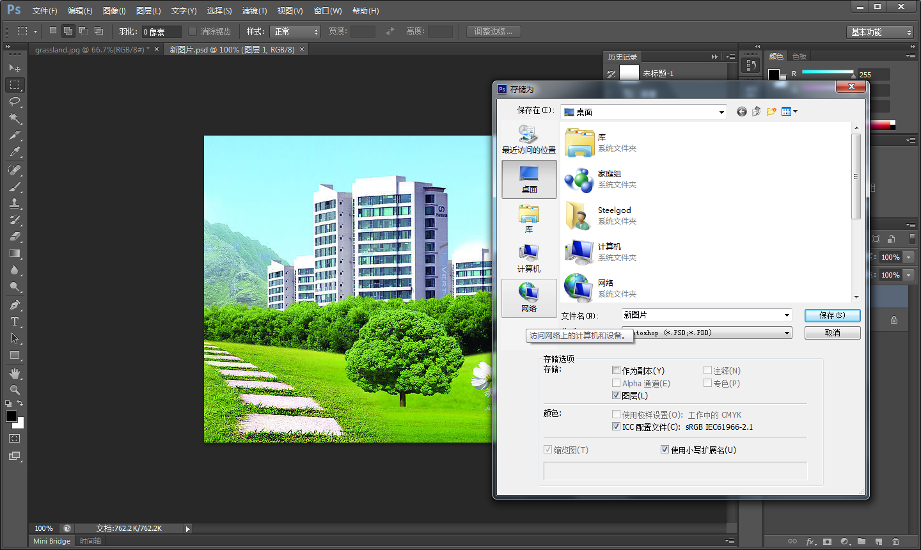
Task: Go up one folder level in Save dialog
Action: 757,111
